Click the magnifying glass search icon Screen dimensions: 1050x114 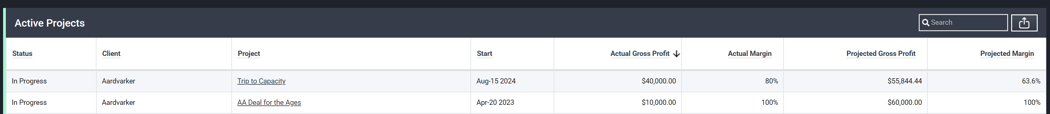(x=926, y=23)
